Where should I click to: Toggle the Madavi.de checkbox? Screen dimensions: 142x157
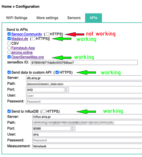click(x=9, y=39)
